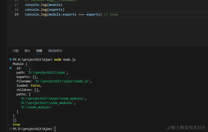Viewport: 208px width, 132px height.
Task: Click the hollow marker beside the last prompt
Action: [11, 129]
